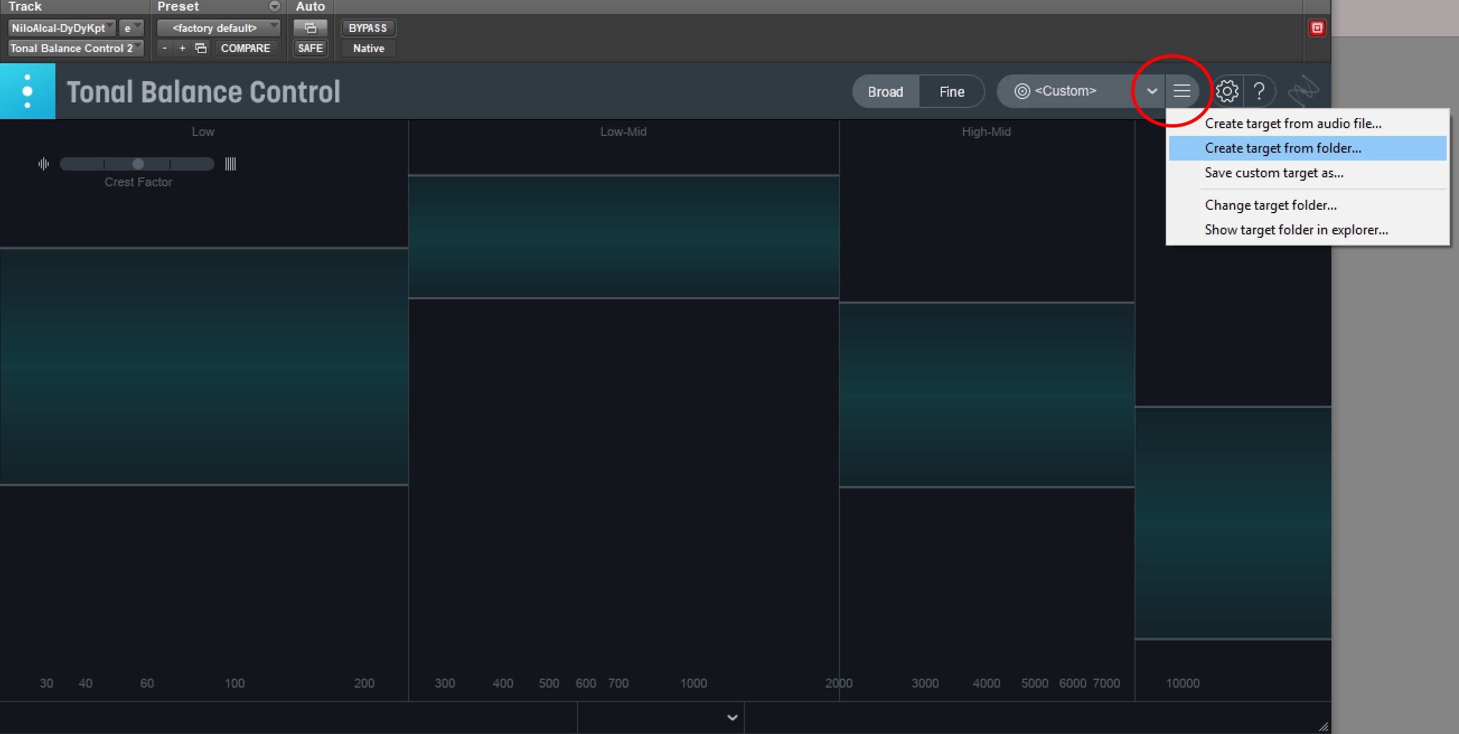Toggle the COMPARE button

(245, 48)
